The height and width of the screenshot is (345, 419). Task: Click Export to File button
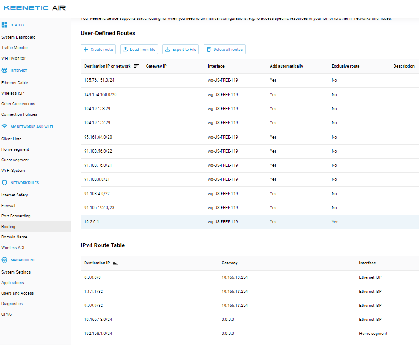tap(180, 50)
